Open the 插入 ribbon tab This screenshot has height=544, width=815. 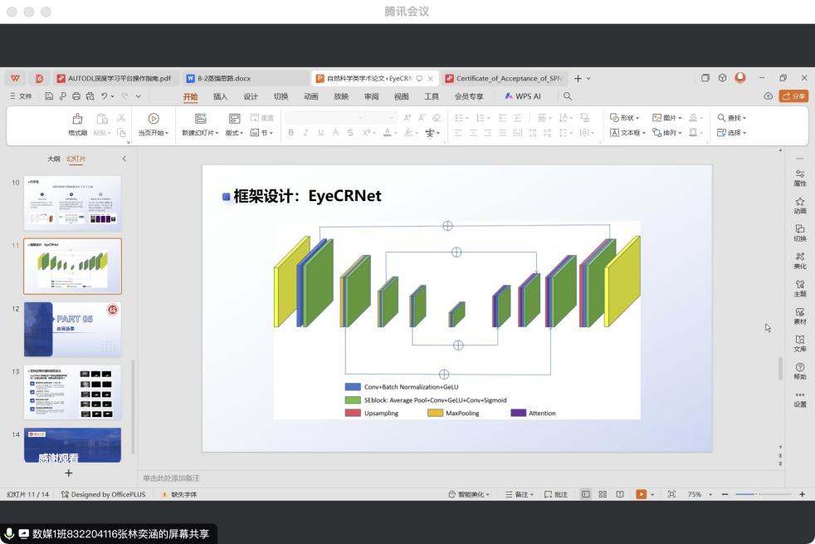220,96
